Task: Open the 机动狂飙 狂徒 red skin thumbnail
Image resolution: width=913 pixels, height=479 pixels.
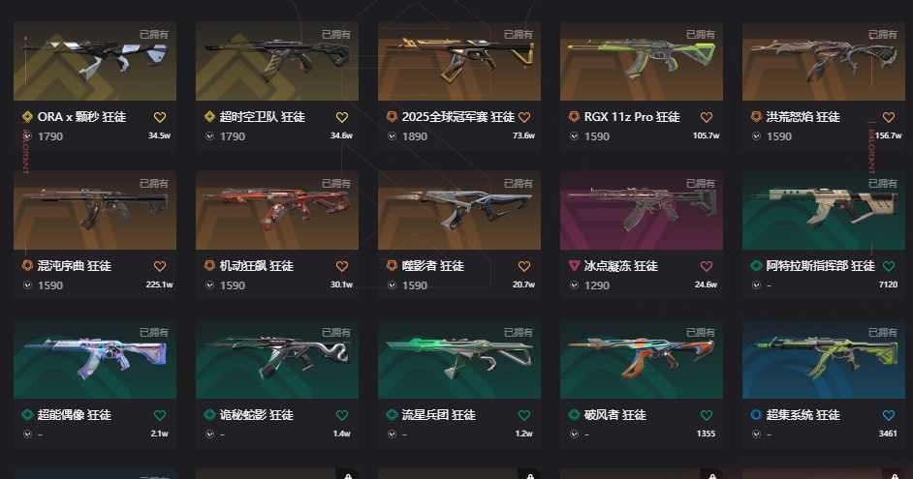Action: pyautogui.click(x=277, y=210)
